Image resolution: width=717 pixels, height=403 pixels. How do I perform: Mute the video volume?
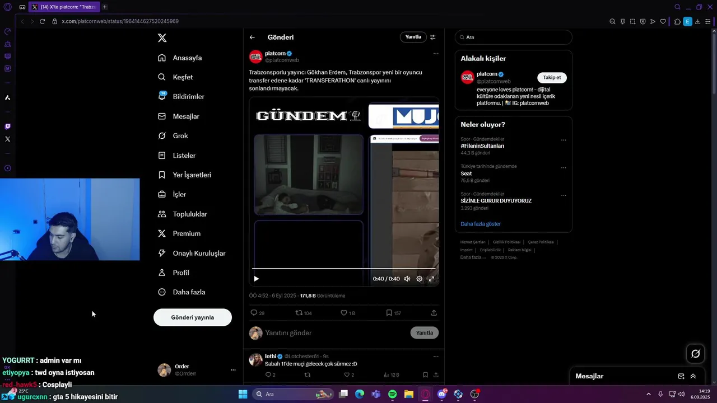pos(407,279)
